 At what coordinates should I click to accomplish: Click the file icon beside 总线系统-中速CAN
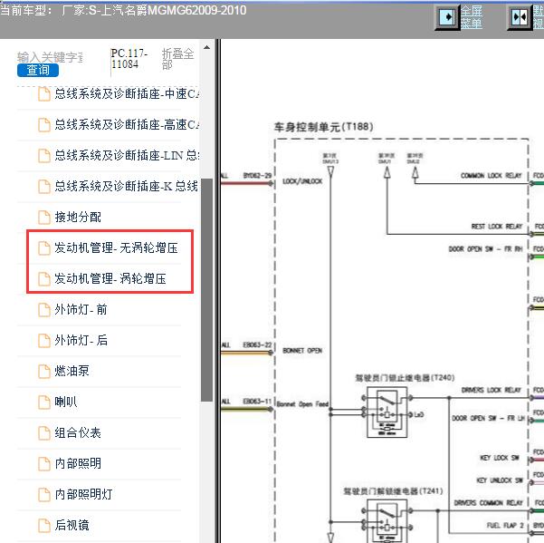44,94
